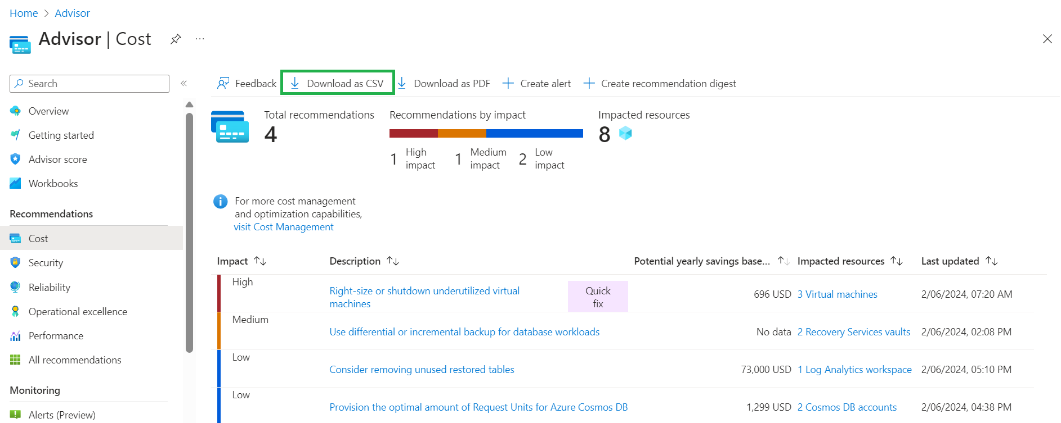The image size is (1061, 423).
Task: Select the Reliability globe icon
Action: 15,287
